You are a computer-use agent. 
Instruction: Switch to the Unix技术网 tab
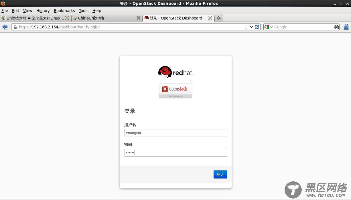36,18
